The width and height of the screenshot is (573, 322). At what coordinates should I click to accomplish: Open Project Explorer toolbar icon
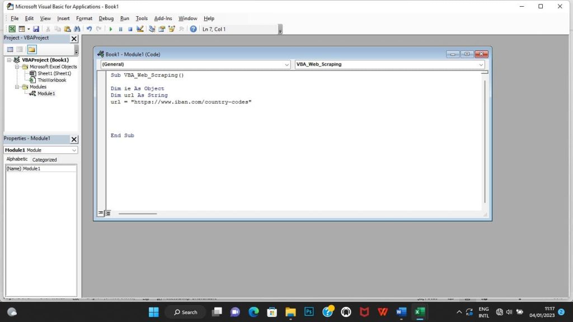[152, 29]
